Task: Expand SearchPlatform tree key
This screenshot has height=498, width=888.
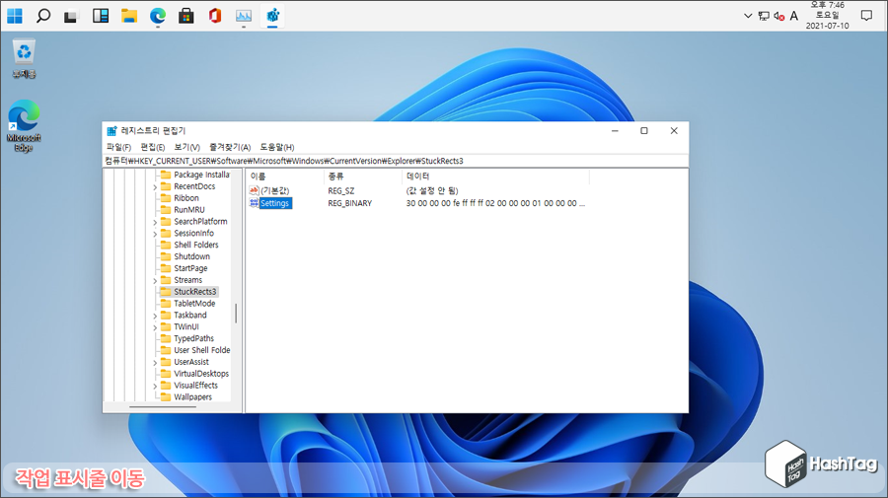Action: pyautogui.click(x=155, y=222)
